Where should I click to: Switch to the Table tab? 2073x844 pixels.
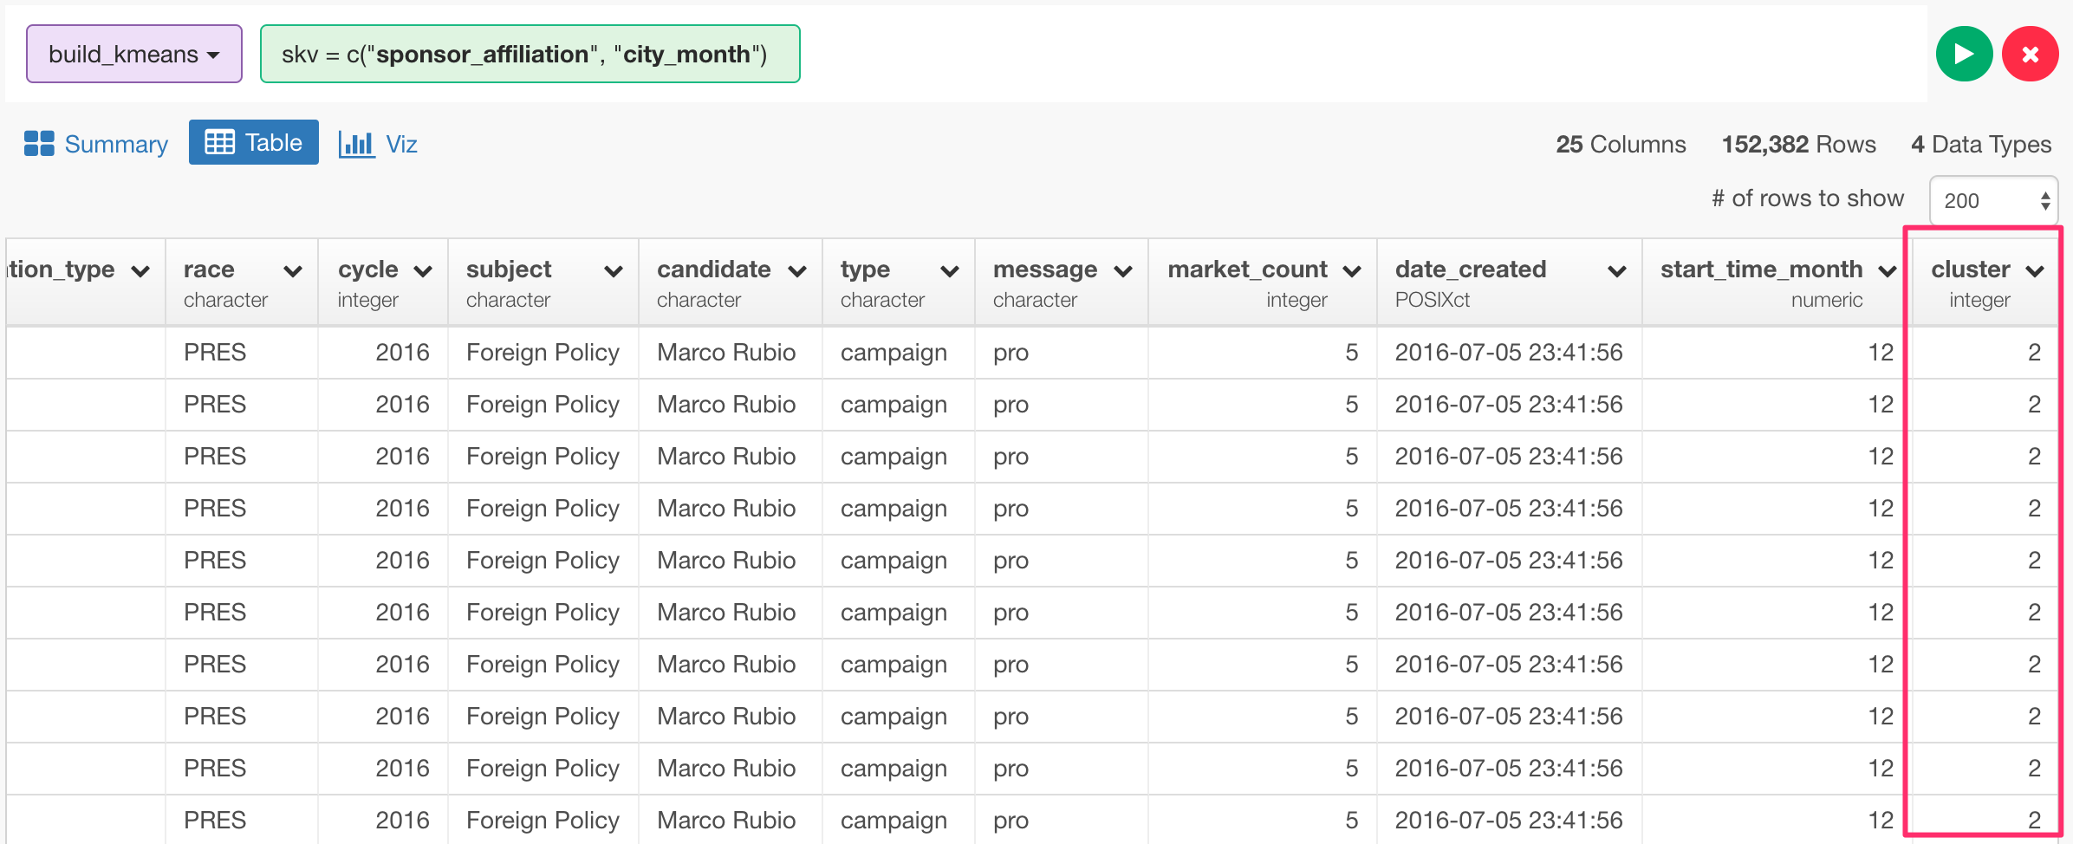254,143
